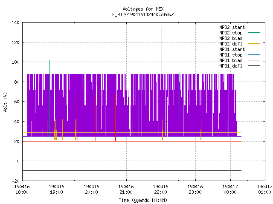Viewport: 273px width, 204px height.
Task: Click the x-axis tick label 190416 21:00
Action: [x=126, y=190]
